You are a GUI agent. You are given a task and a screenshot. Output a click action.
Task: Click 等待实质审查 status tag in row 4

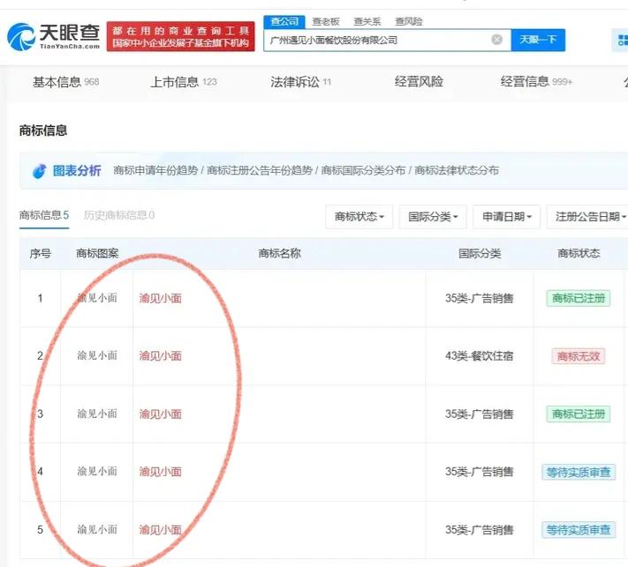pos(579,473)
